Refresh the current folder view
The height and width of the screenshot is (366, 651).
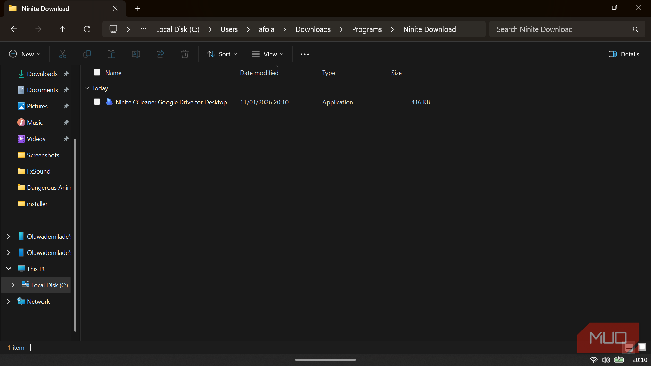point(87,29)
